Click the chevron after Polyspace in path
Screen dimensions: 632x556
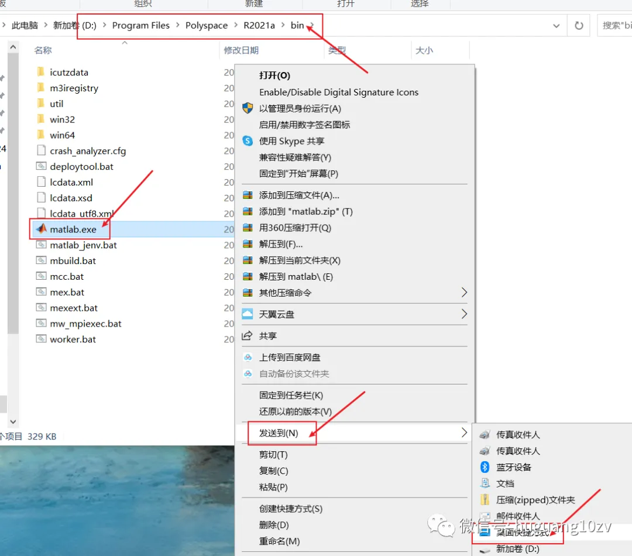click(x=236, y=25)
